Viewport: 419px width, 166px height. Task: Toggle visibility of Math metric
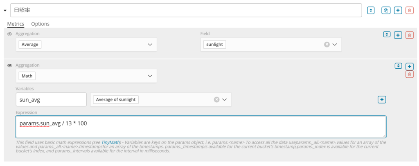[x=10, y=65]
